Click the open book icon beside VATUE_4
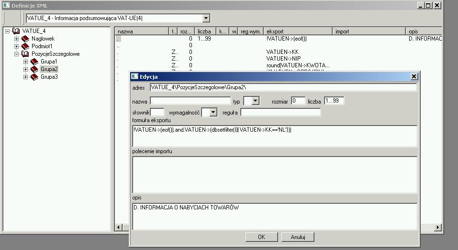This screenshot has width=458, height=250. tap(16, 31)
